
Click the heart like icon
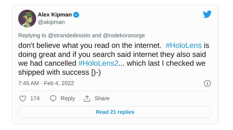23,99
